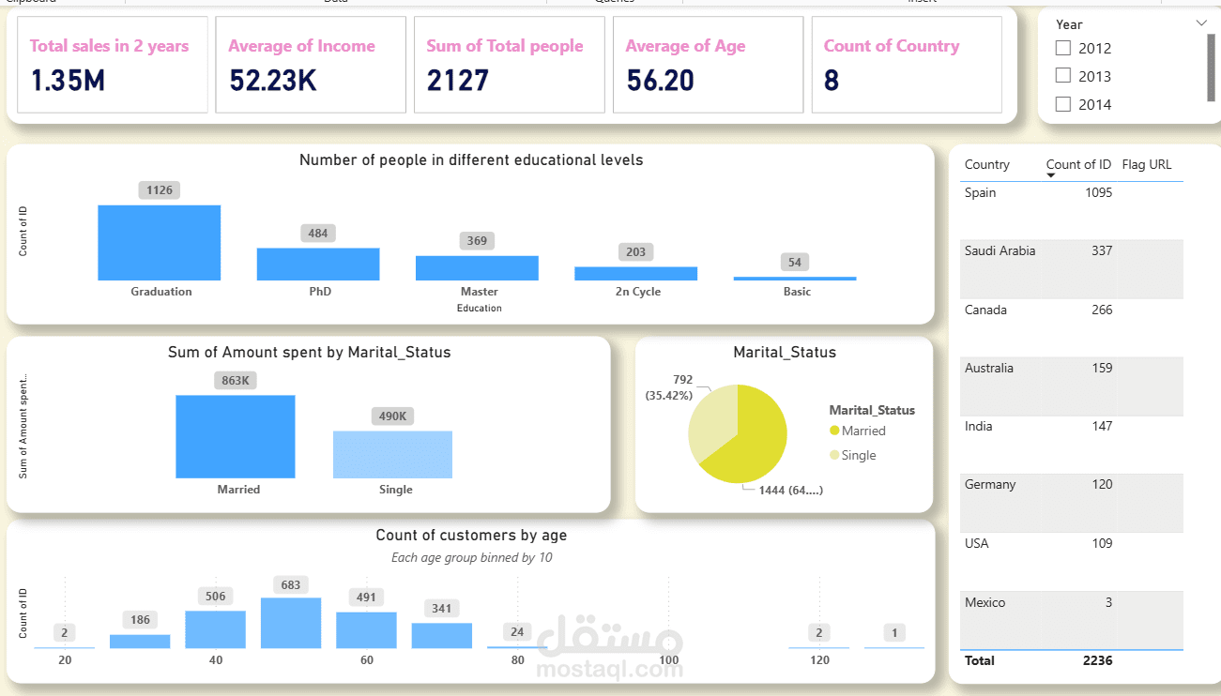Click the India row in the country table
Image resolution: width=1221 pixels, height=696 pixels.
1071,445
